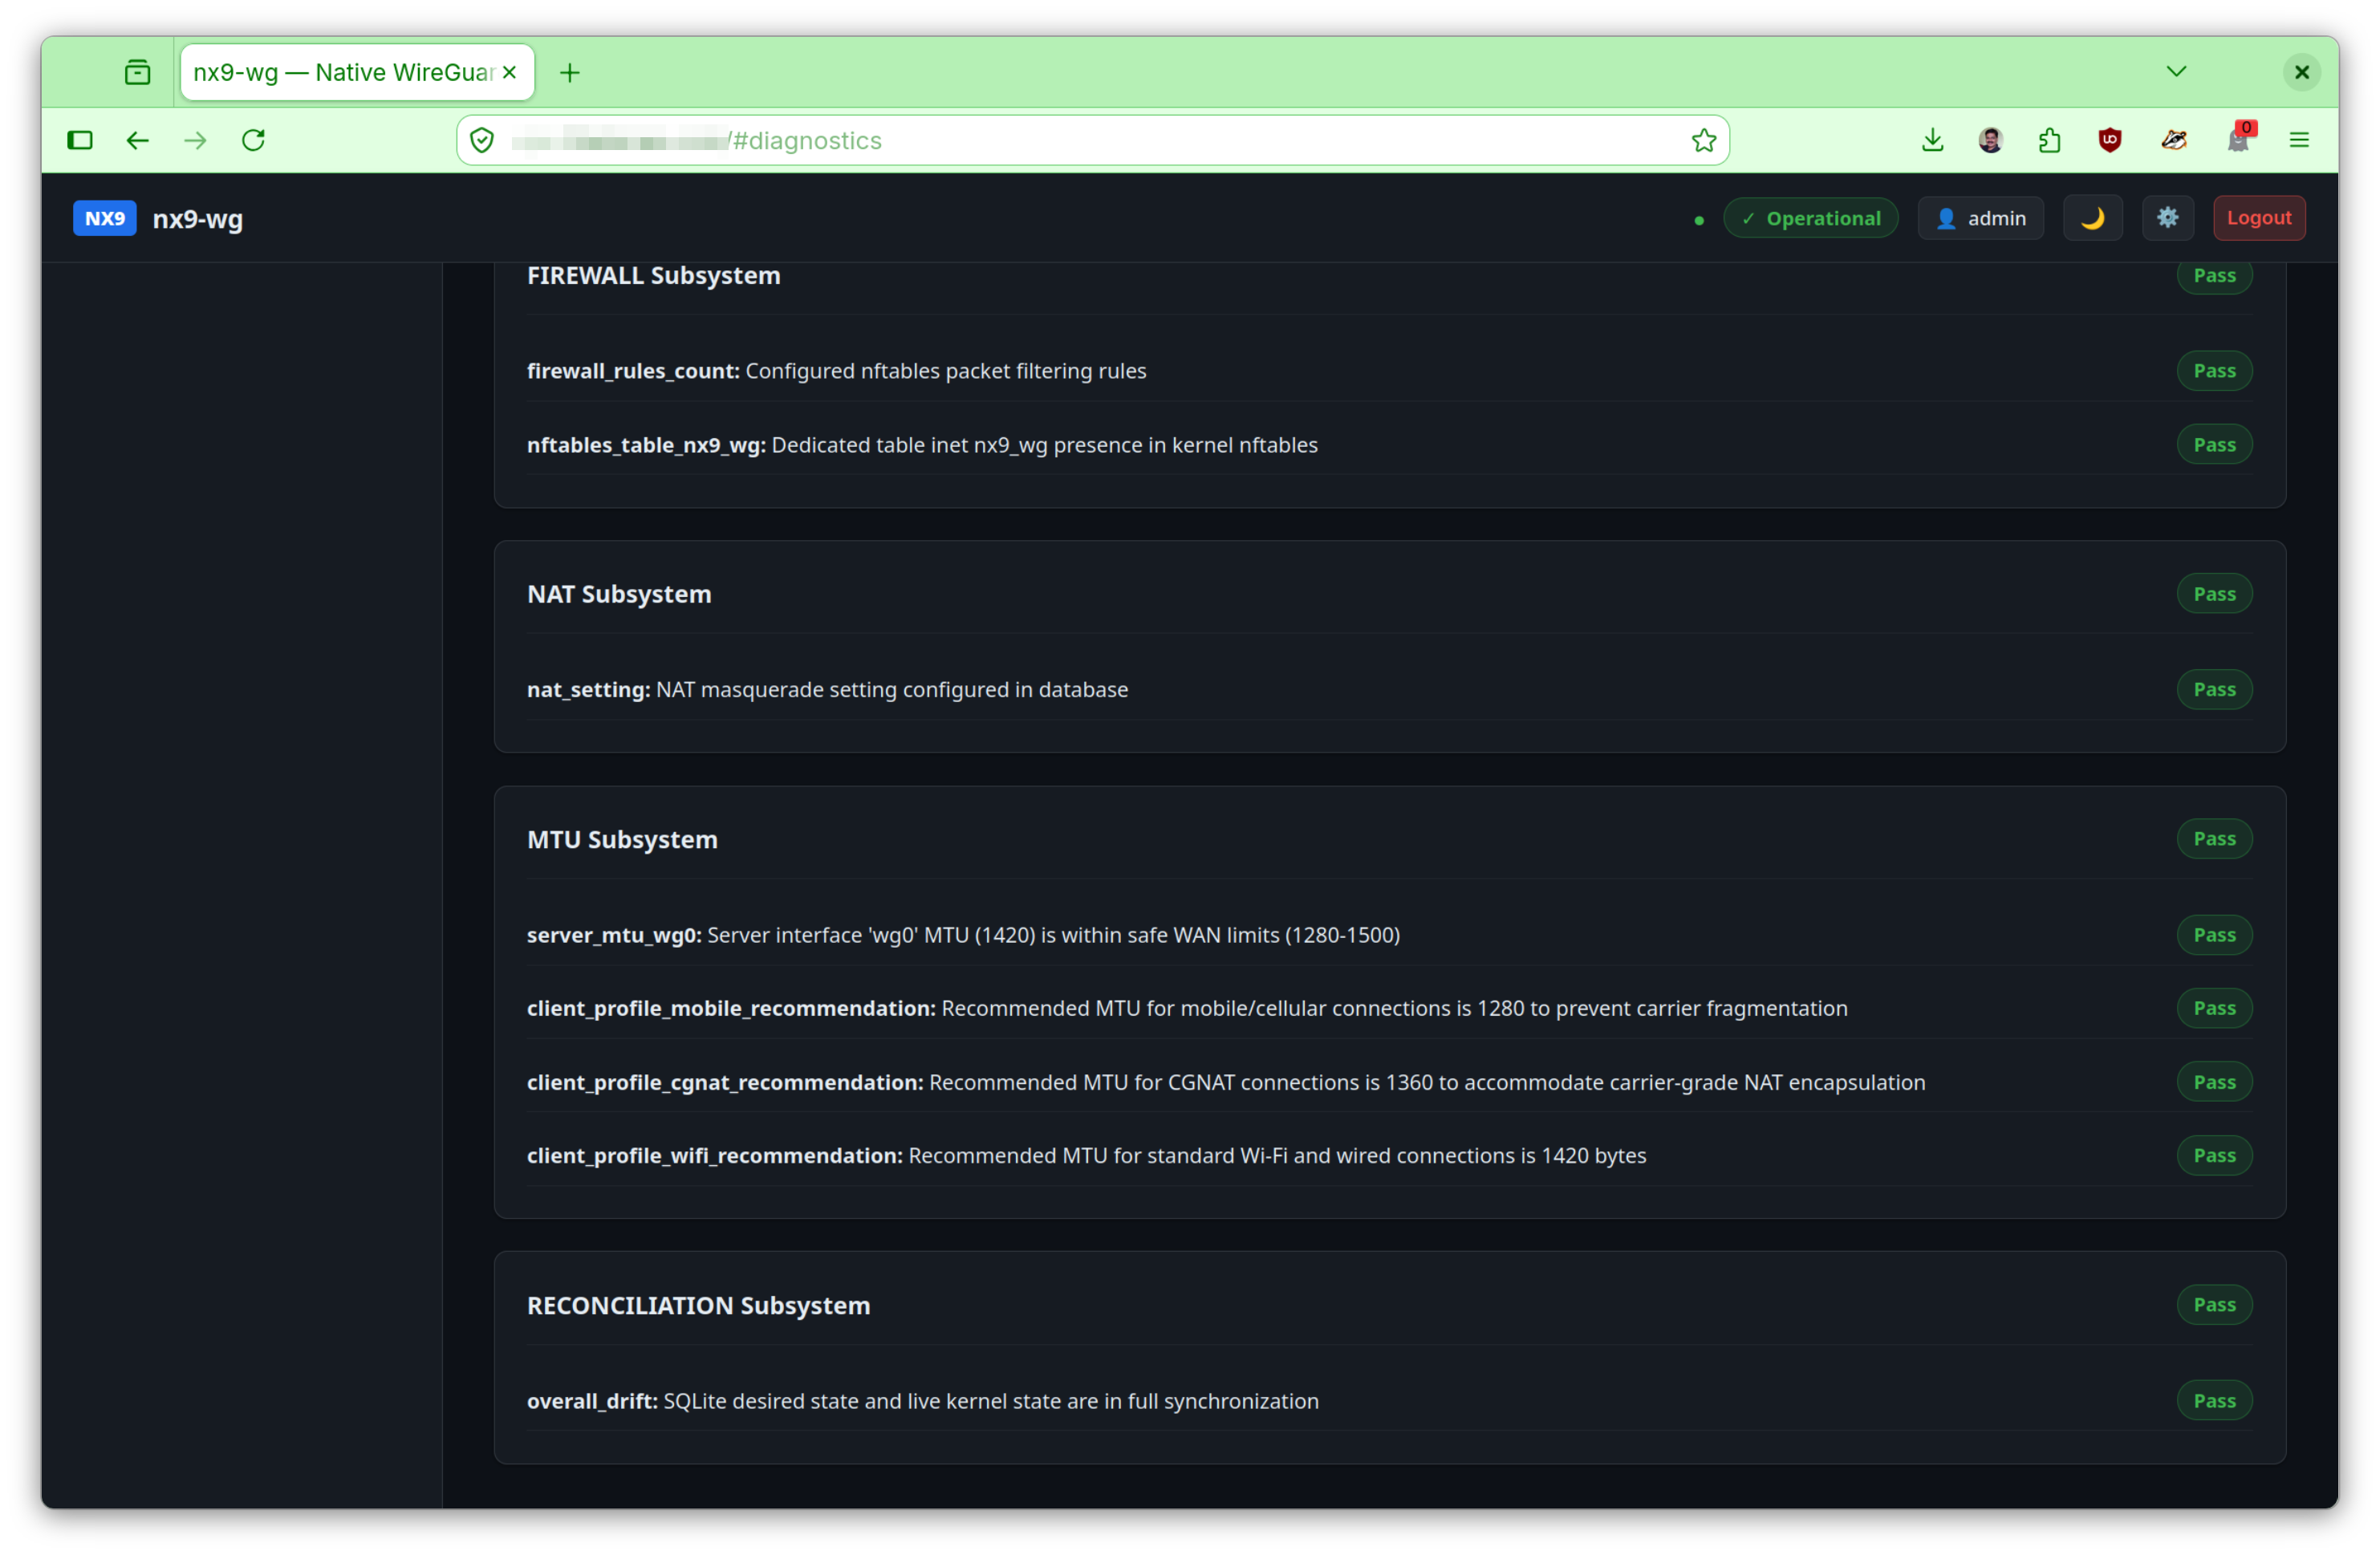The height and width of the screenshot is (1555, 2380).
Task: Expand the list-all-tabs chevron
Action: click(2175, 72)
